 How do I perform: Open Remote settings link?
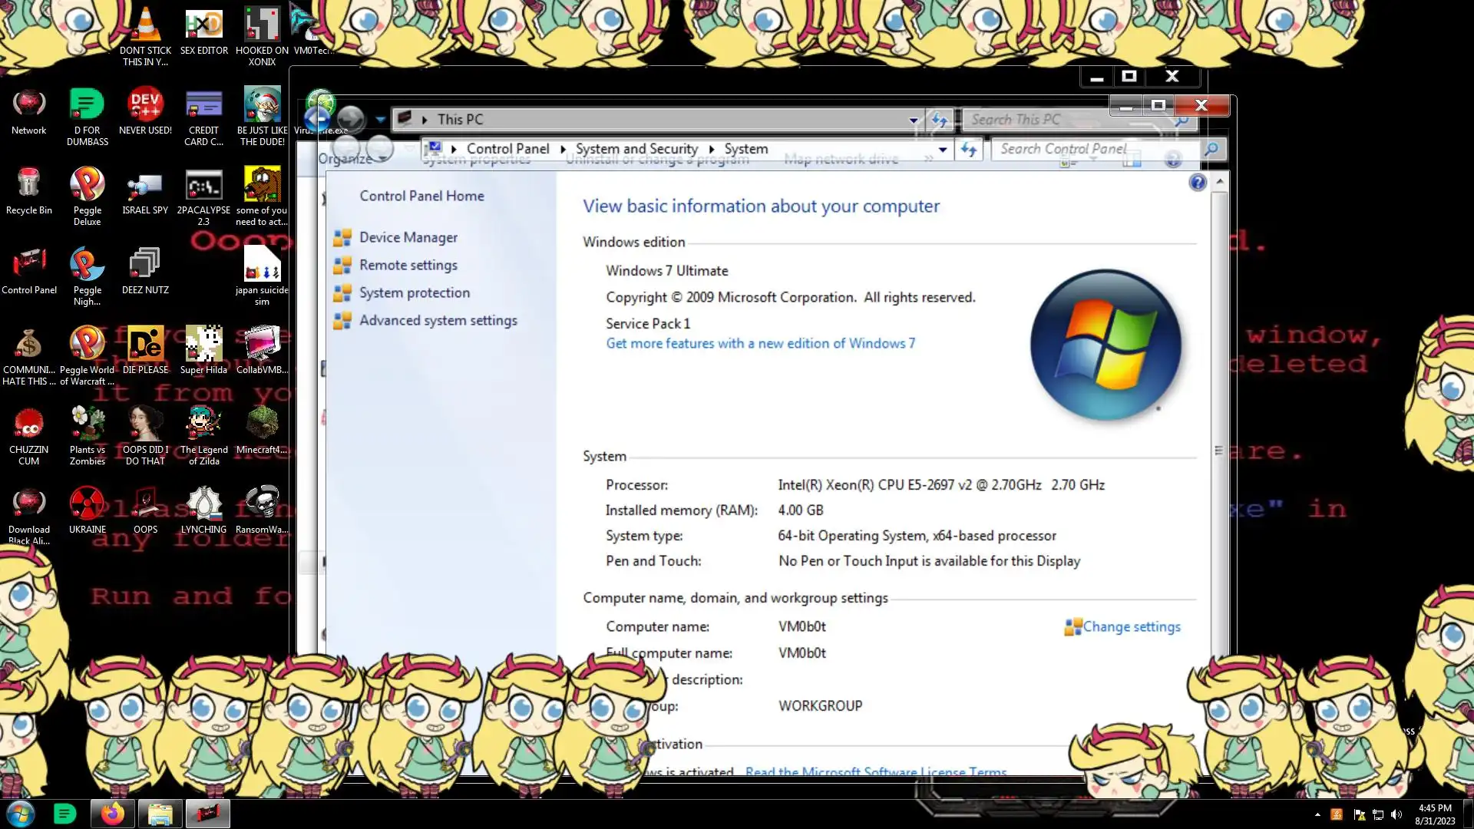tap(408, 265)
